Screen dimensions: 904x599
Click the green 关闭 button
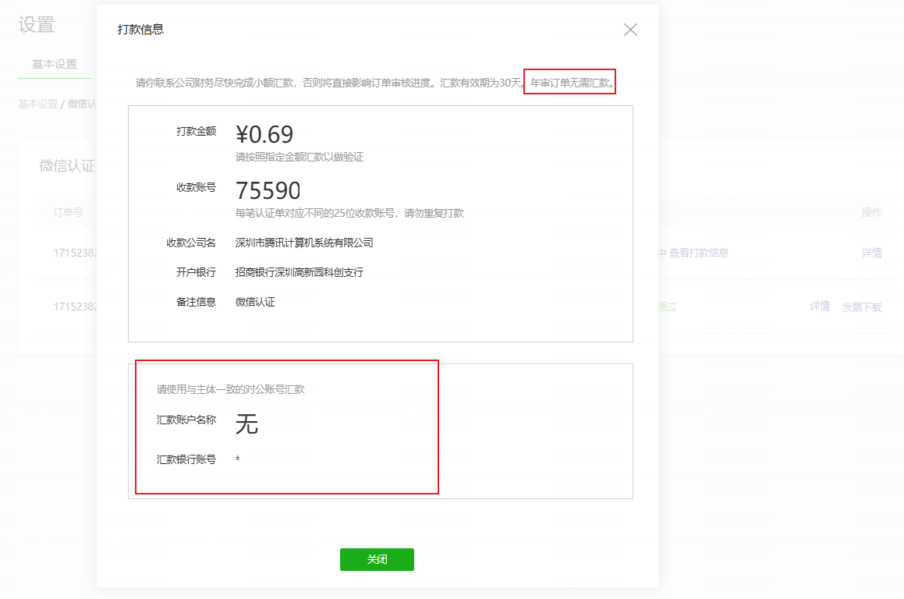[x=377, y=559]
